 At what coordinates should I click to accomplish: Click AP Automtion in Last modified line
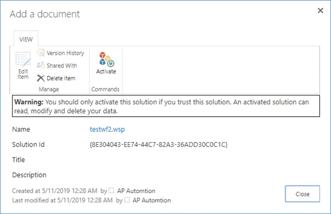click(x=152, y=200)
